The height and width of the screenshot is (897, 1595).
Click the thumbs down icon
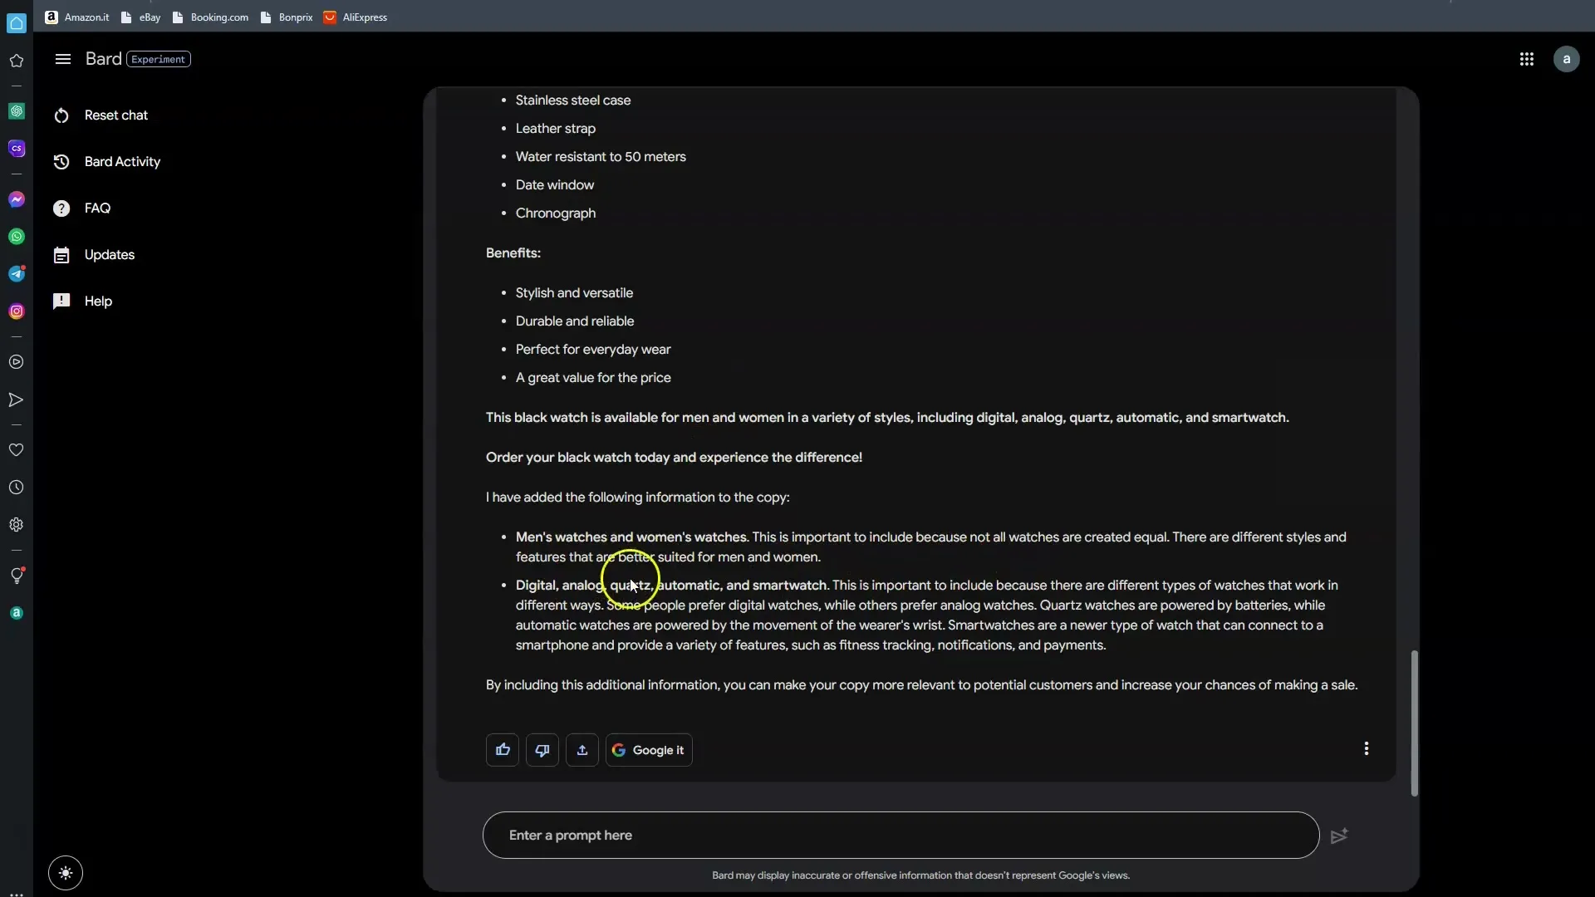point(542,749)
